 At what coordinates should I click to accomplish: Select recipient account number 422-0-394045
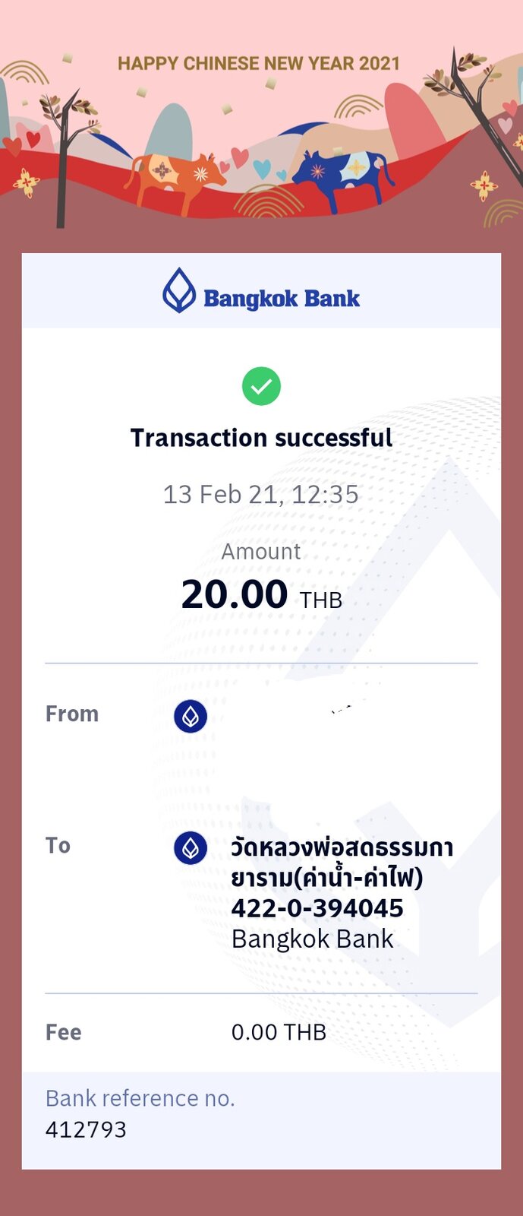coord(317,908)
